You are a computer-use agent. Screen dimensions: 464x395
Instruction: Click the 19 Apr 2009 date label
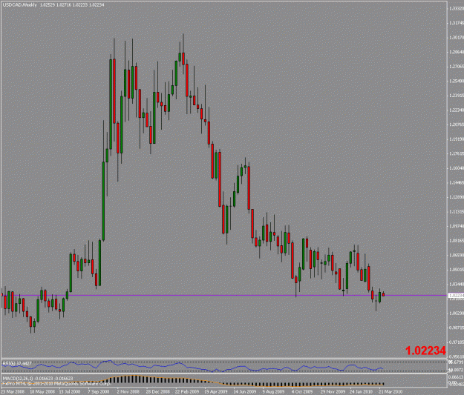click(216, 392)
